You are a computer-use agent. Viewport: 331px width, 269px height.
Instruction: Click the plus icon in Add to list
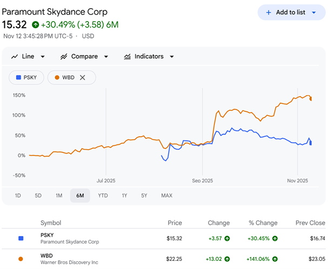coord(268,12)
